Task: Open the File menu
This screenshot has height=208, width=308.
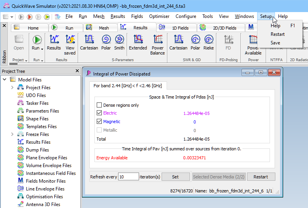Action: (x=69, y=16)
